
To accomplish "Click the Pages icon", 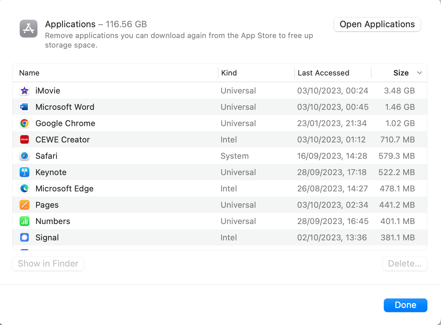I will point(24,205).
